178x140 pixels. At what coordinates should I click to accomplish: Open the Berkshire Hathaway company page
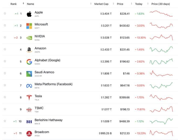(x=48, y=120)
